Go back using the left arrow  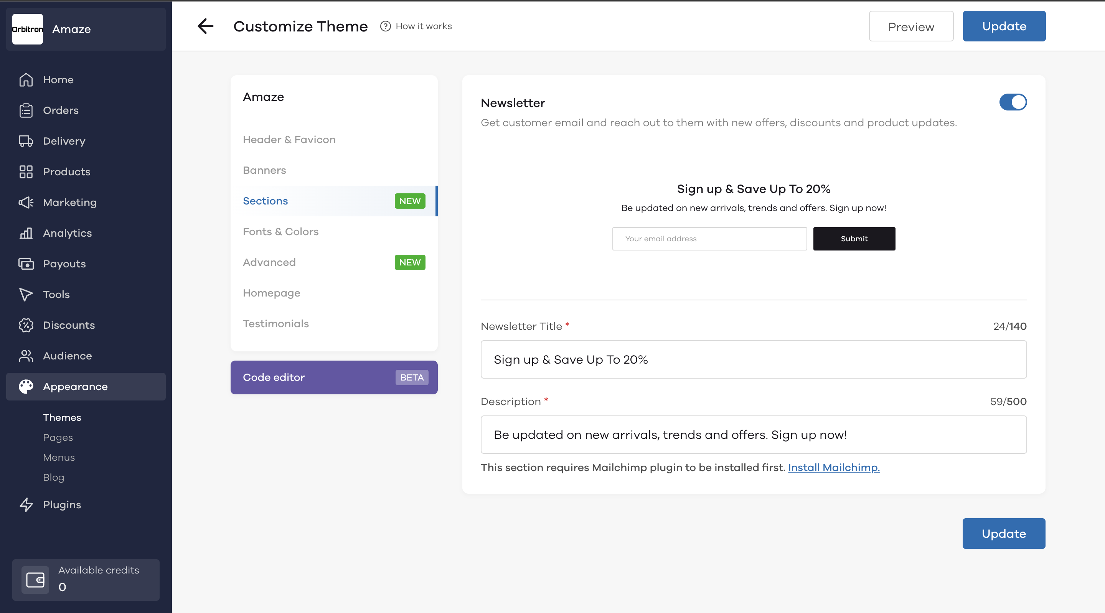click(x=205, y=26)
